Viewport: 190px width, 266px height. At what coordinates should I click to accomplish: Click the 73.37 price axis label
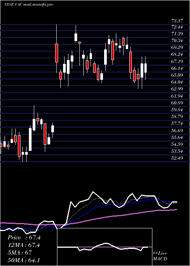coord(177,21)
